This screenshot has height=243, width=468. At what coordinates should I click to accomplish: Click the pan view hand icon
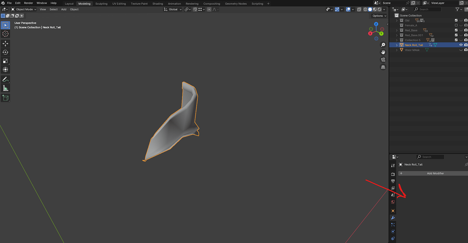pos(383,52)
